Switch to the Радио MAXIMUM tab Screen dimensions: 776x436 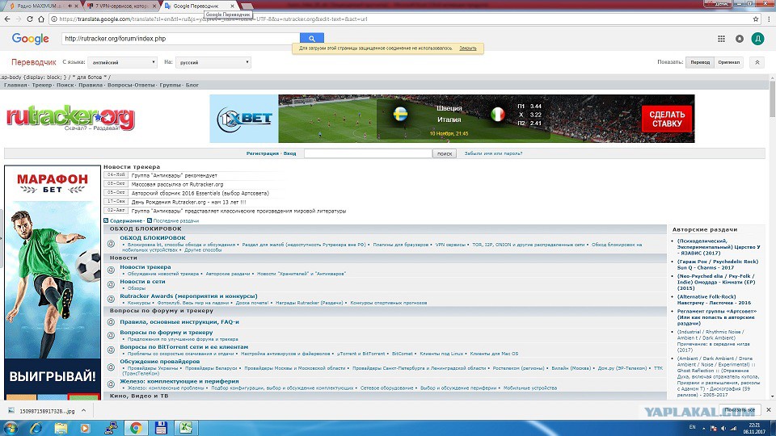[x=37, y=6]
